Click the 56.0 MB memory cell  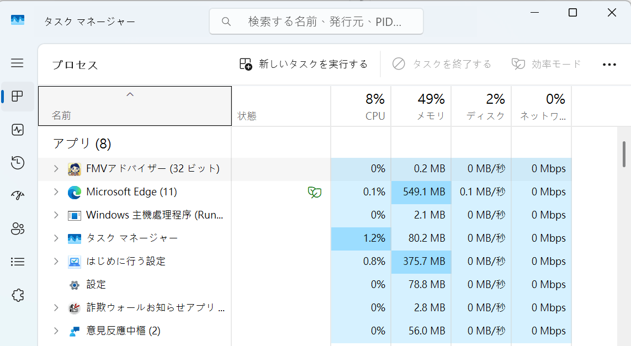421,331
